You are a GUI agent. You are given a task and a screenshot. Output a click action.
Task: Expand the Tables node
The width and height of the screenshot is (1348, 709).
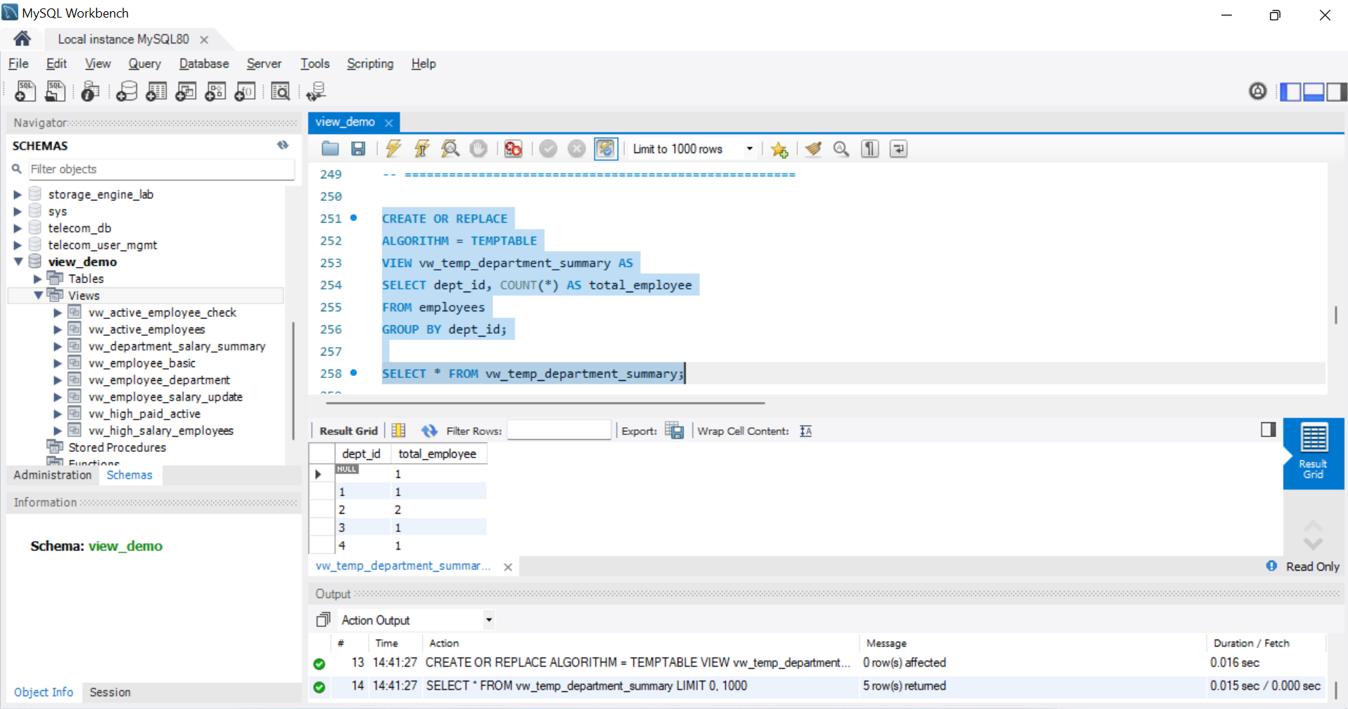pyautogui.click(x=37, y=279)
